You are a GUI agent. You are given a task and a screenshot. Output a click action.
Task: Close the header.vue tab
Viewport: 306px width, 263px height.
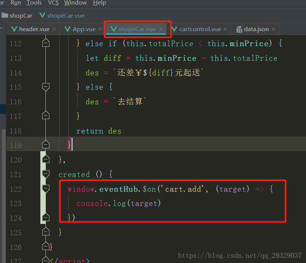54,29
